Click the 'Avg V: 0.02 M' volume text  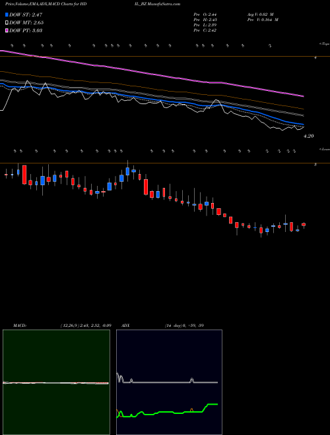point(261,14)
